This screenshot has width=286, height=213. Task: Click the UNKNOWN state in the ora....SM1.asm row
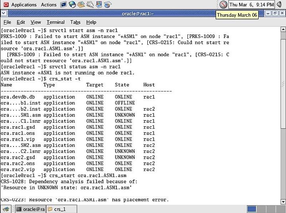pos(125,115)
